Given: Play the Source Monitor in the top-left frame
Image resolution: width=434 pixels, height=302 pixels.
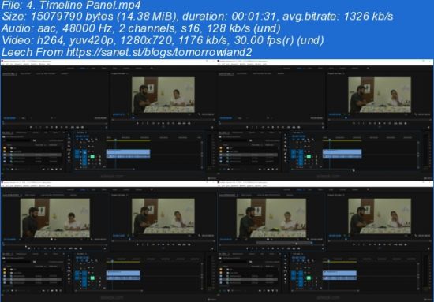Looking at the screenshot, I should click(57, 127).
